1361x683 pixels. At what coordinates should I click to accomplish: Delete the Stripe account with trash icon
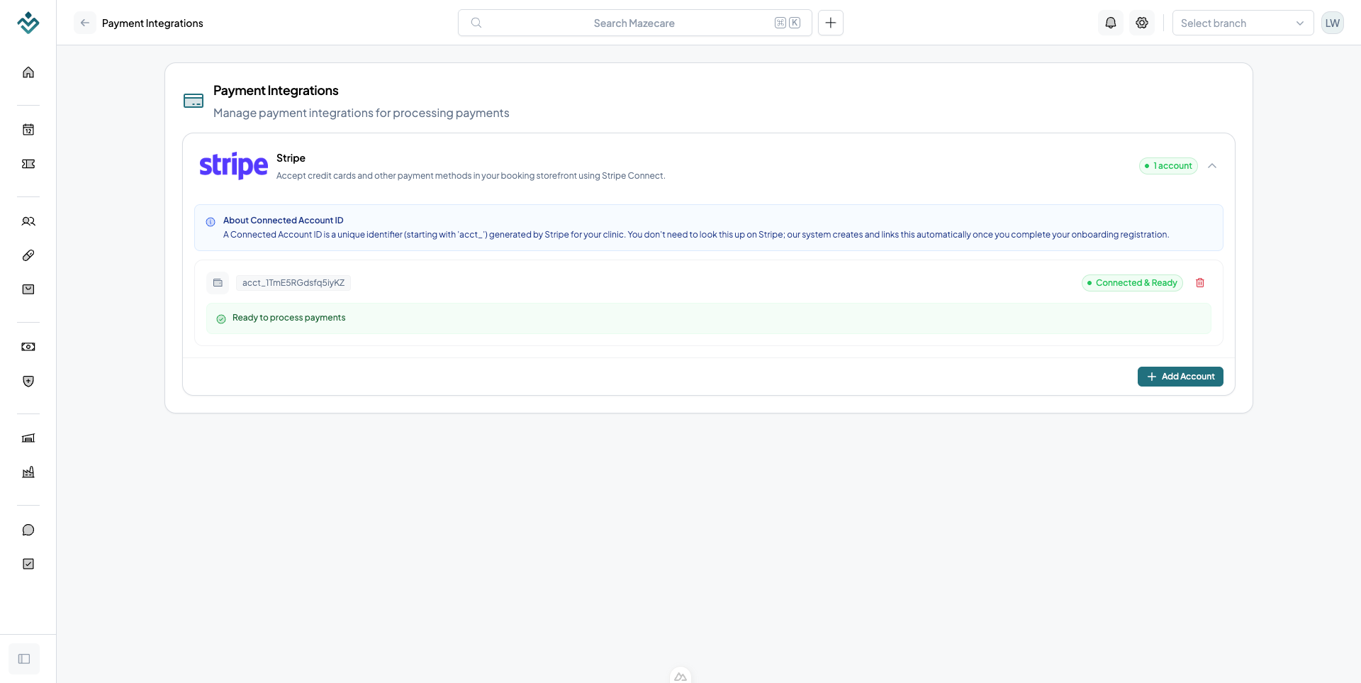point(1200,283)
